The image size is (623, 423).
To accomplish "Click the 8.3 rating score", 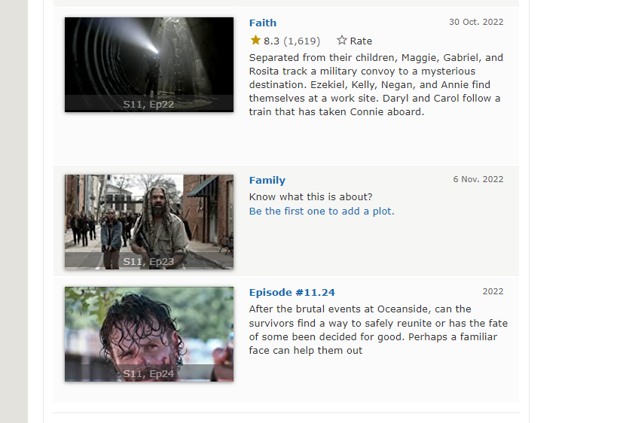I will tap(271, 41).
